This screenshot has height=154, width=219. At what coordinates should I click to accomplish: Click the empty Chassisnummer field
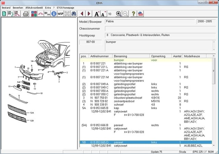coord(160,28)
